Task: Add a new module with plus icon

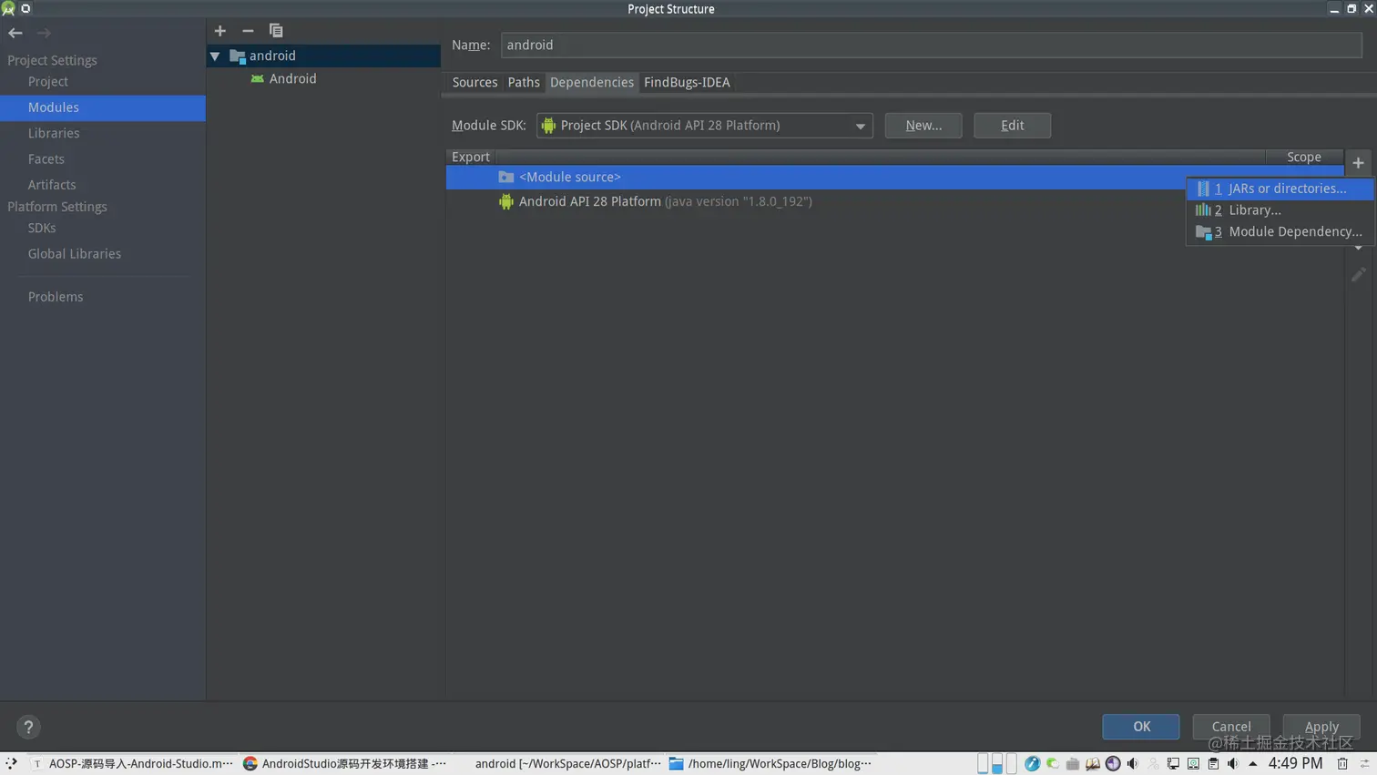Action: [219, 31]
